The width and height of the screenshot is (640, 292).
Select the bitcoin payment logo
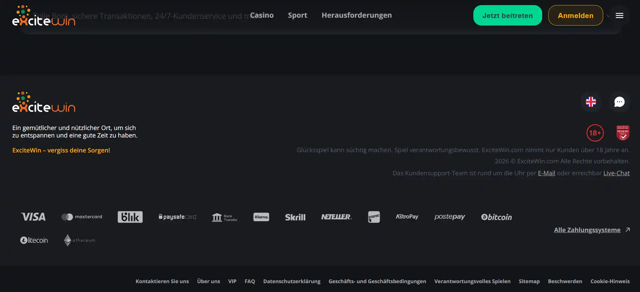[x=497, y=217]
